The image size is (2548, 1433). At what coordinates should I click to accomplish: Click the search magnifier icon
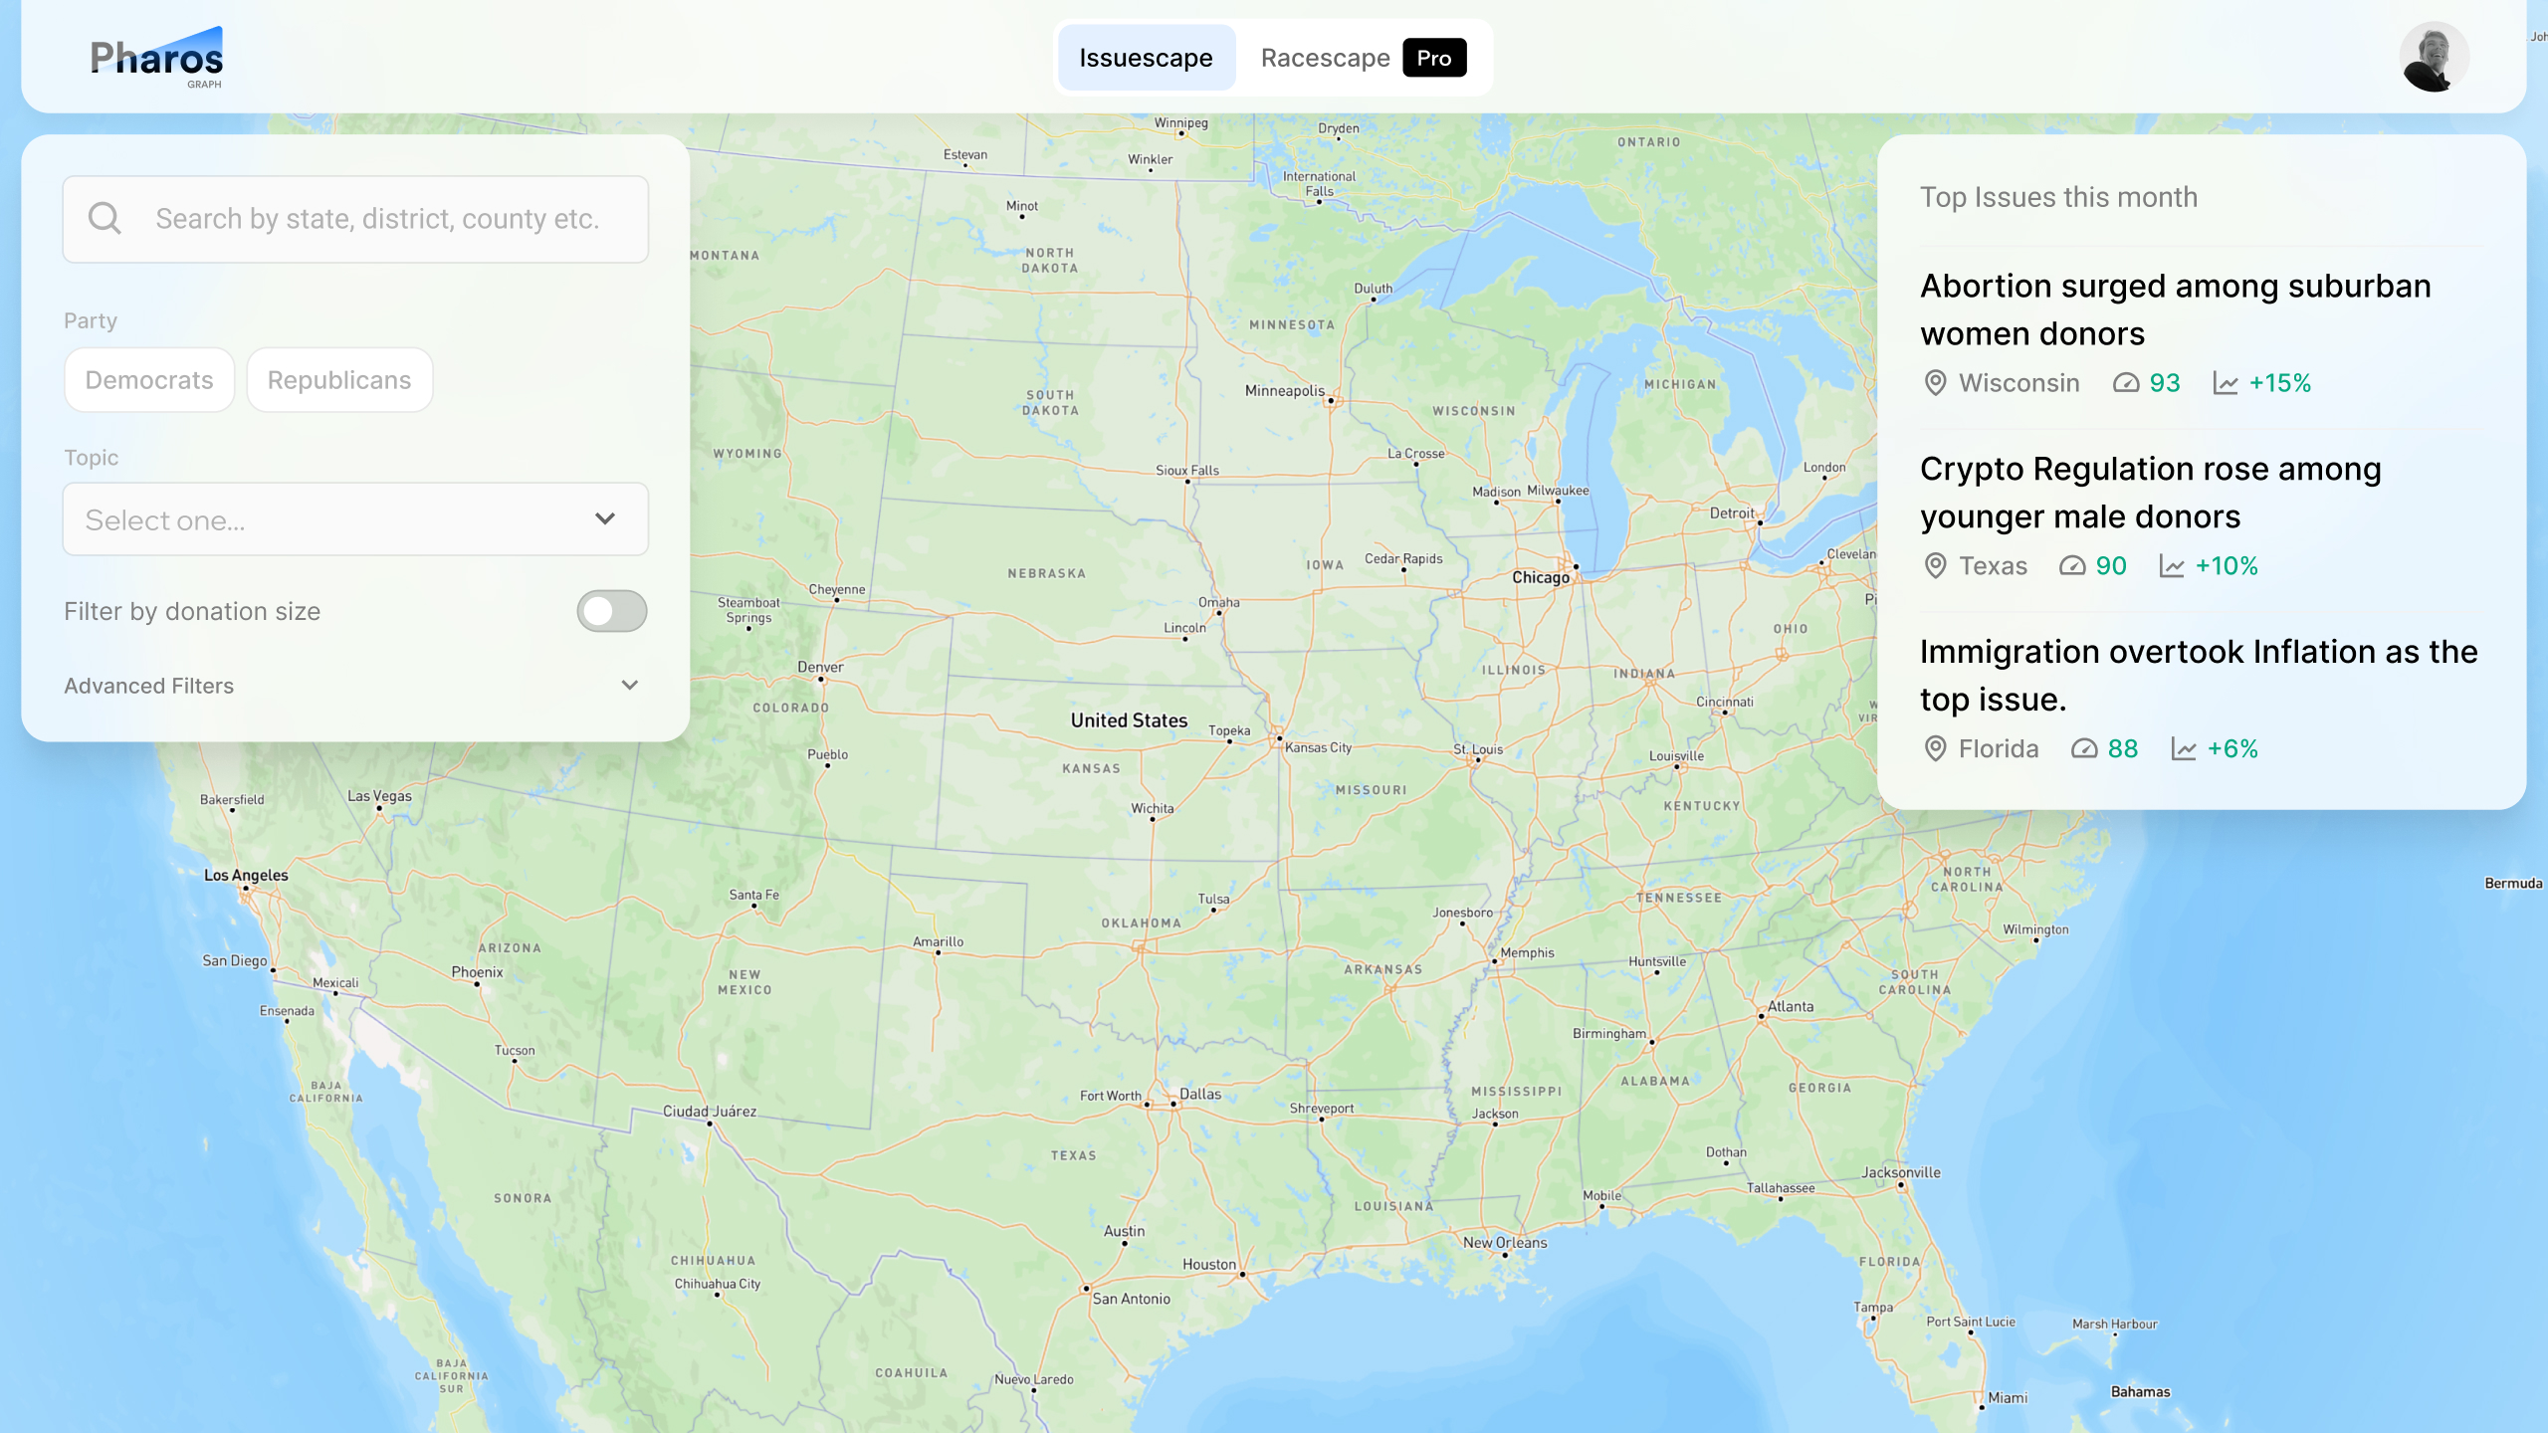pos(105,218)
